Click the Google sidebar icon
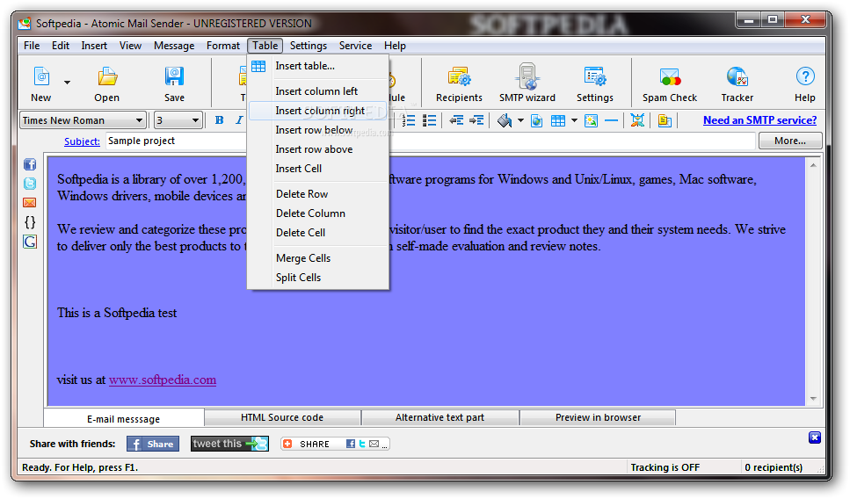This screenshot has width=850, height=499. pos(30,242)
